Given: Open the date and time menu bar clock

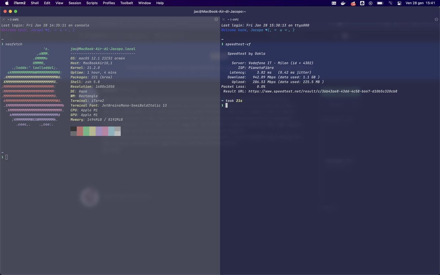Looking at the screenshot, I should coord(420,3).
